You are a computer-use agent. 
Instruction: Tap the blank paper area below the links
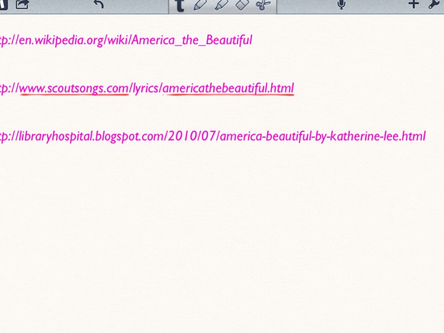(222, 238)
